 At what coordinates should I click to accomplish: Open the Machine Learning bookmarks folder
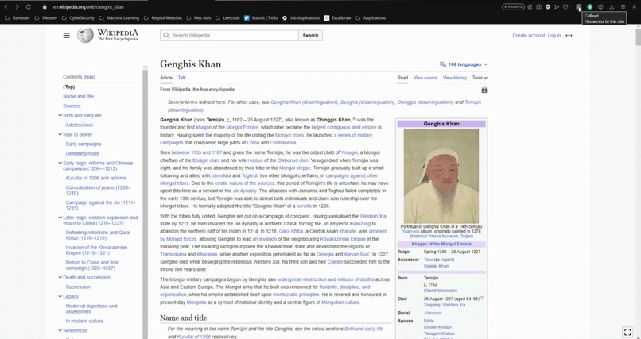click(119, 18)
